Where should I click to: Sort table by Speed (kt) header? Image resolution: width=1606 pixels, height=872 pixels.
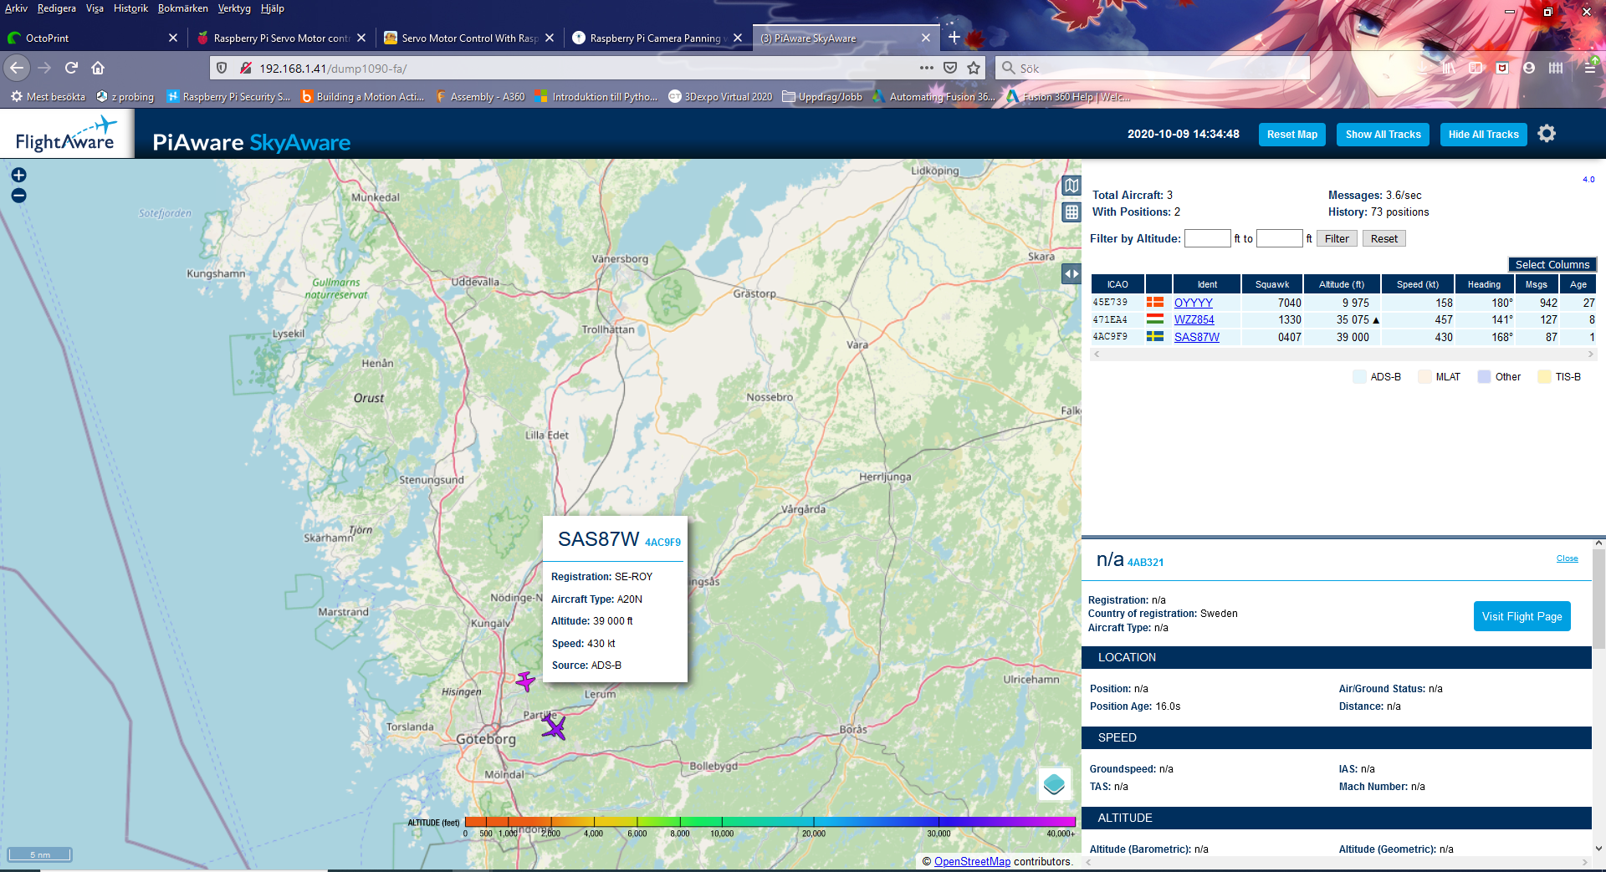(x=1417, y=284)
